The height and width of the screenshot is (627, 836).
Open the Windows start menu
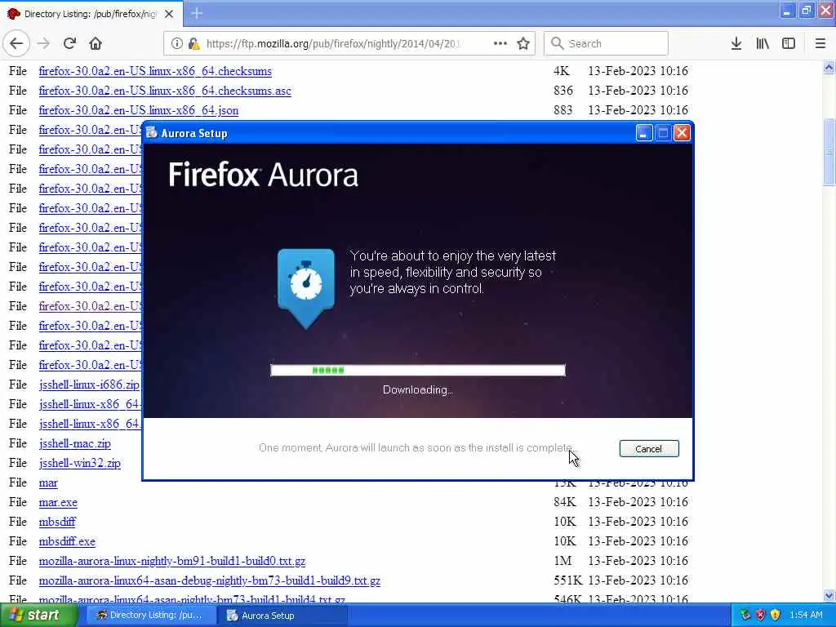(x=38, y=616)
